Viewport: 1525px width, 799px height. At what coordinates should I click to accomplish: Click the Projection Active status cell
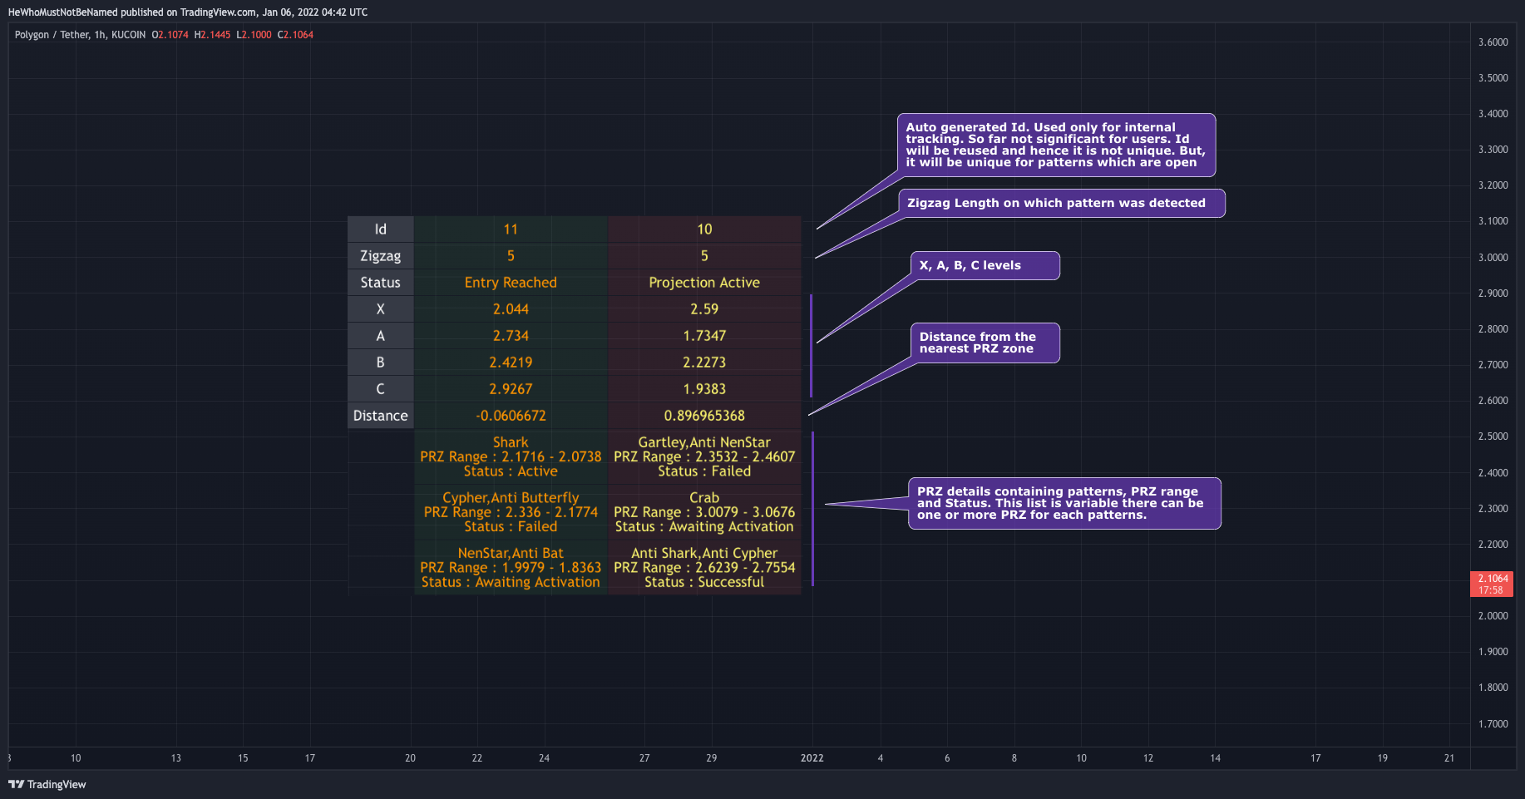click(704, 283)
